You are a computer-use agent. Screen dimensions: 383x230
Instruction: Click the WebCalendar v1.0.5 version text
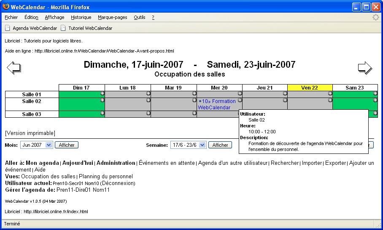(36, 201)
